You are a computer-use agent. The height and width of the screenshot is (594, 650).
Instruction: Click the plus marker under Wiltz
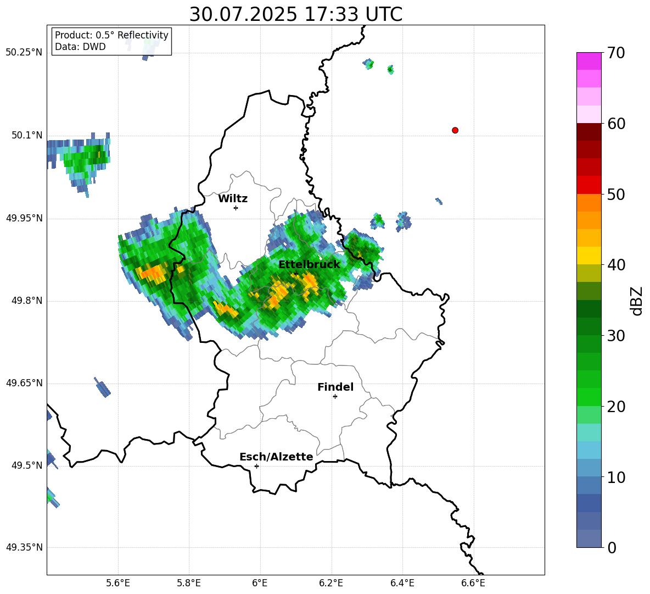pyautogui.click(x=236, y=208)
